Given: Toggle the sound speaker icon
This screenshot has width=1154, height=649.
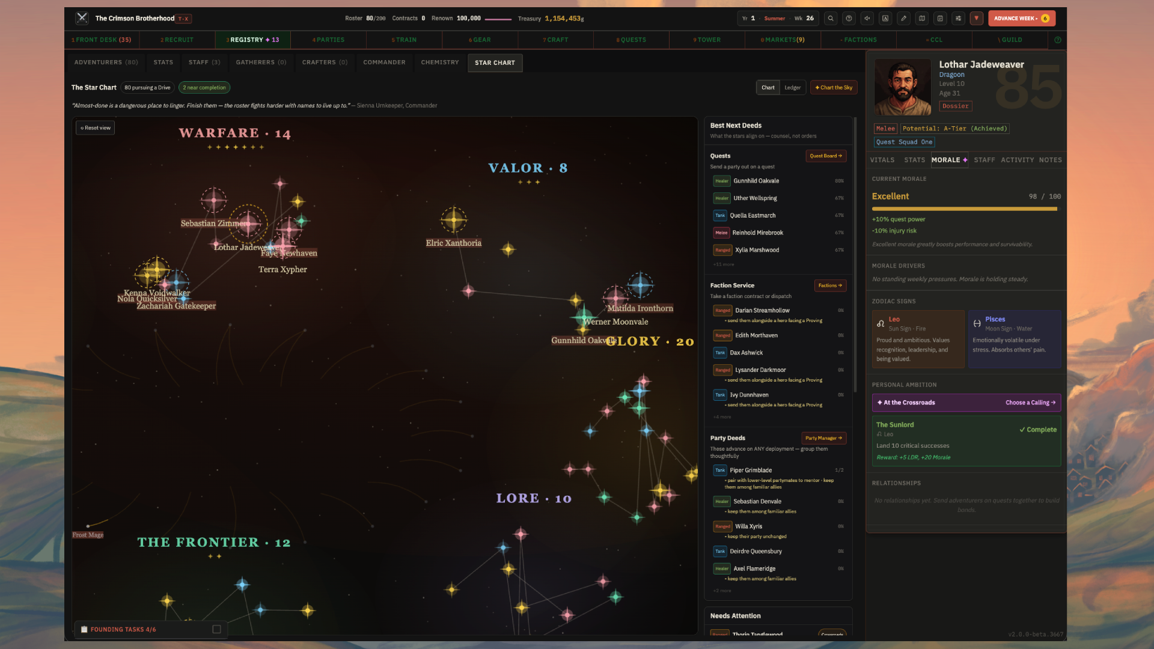Looking at the screenshot, I should [x=867, y=18].
